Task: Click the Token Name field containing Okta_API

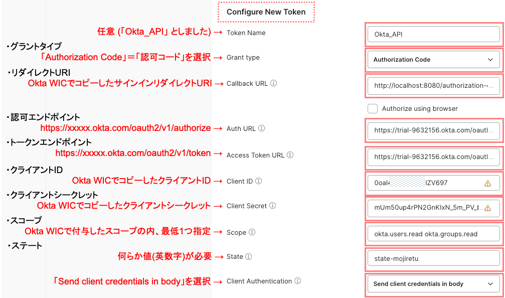Action: point(433,35)
